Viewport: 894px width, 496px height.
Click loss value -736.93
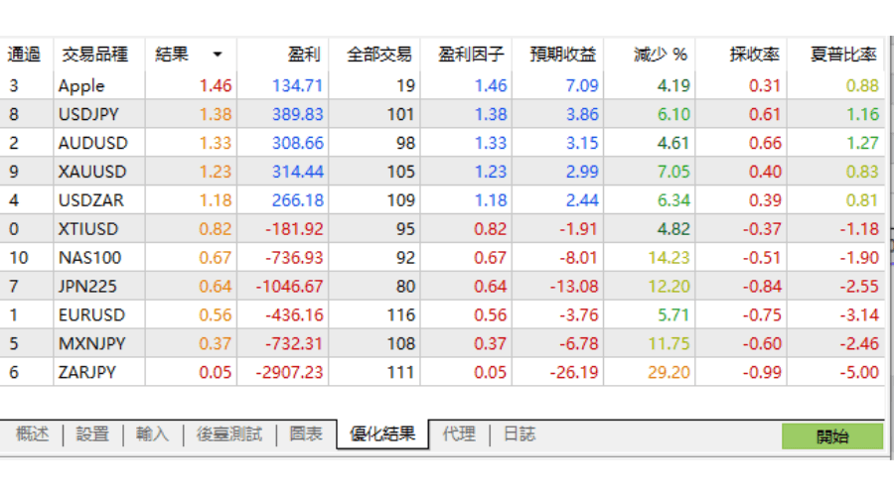pyautogui.click(x=294, y=257)
